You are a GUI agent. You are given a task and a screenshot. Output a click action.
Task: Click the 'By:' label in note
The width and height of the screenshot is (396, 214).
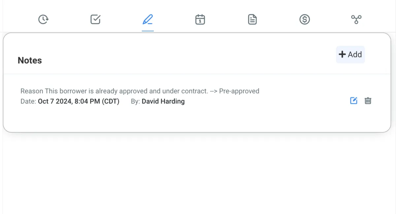(x=136, y=101)
